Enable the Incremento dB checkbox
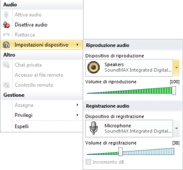 88,162
